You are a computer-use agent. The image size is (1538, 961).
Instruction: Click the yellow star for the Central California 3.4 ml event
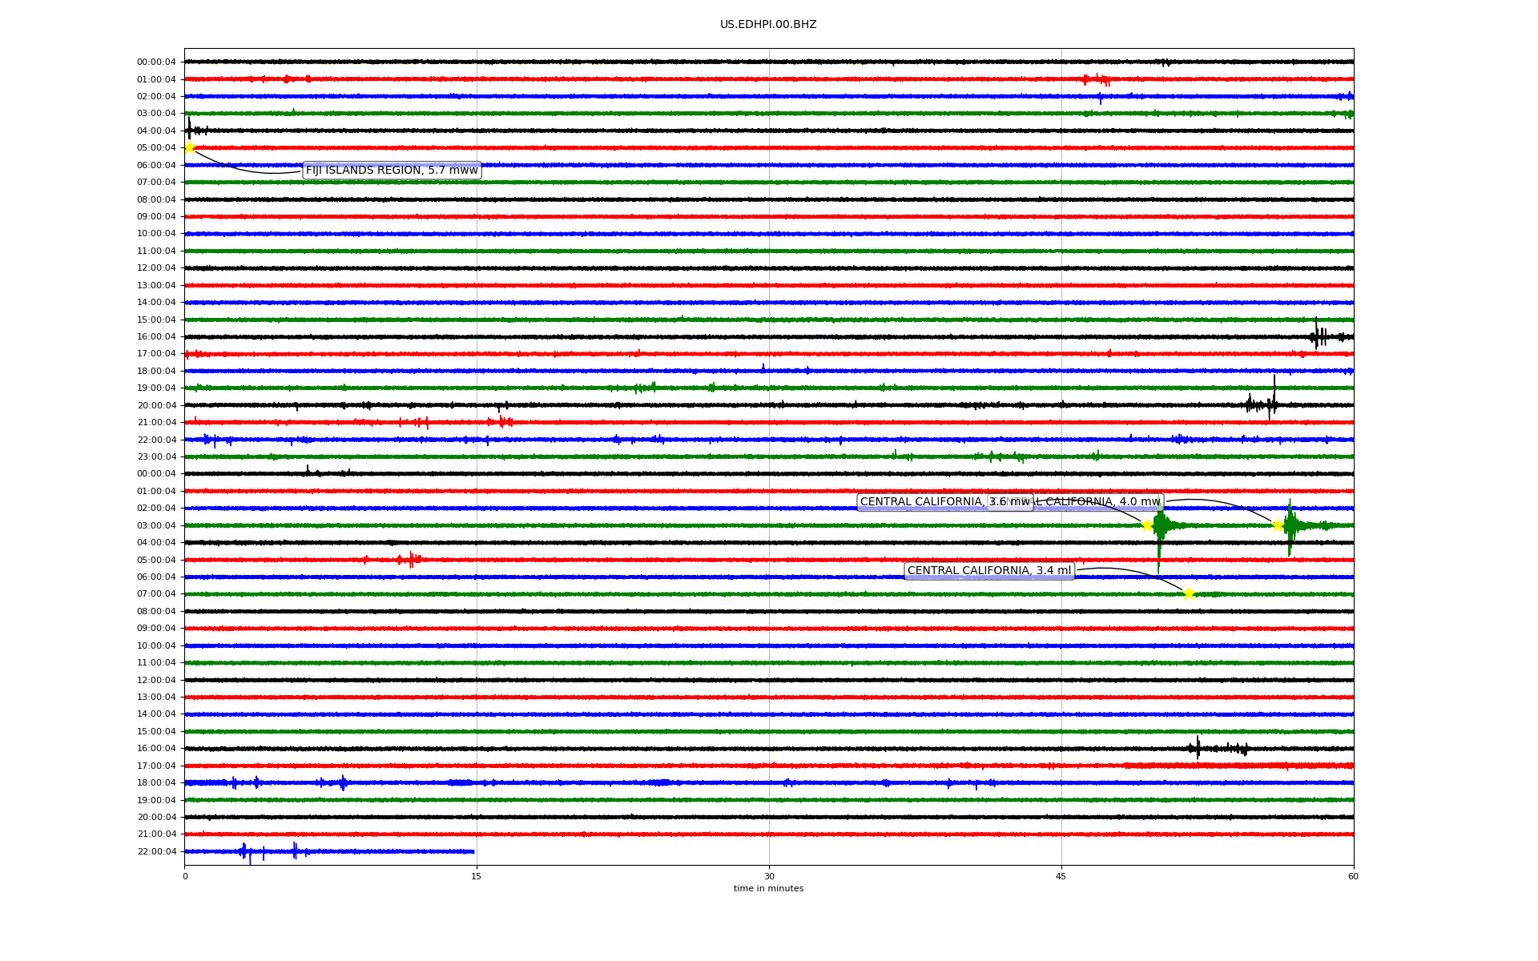point(1189,593)
